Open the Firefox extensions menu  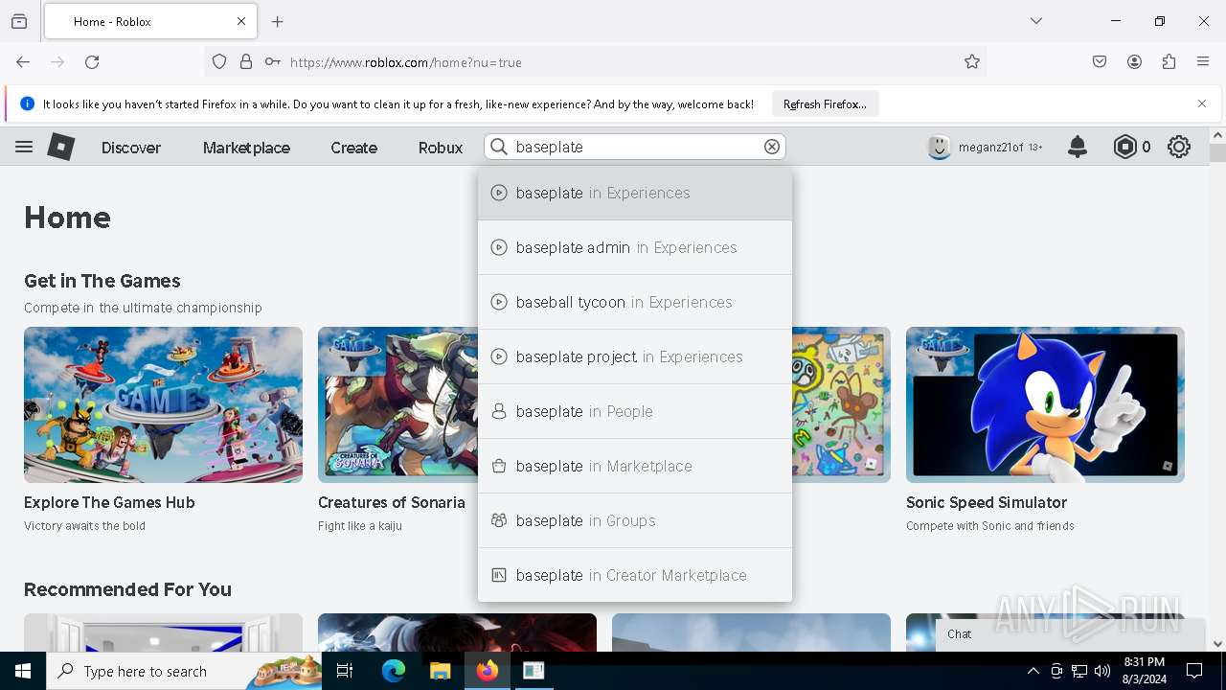[1169, 62]
